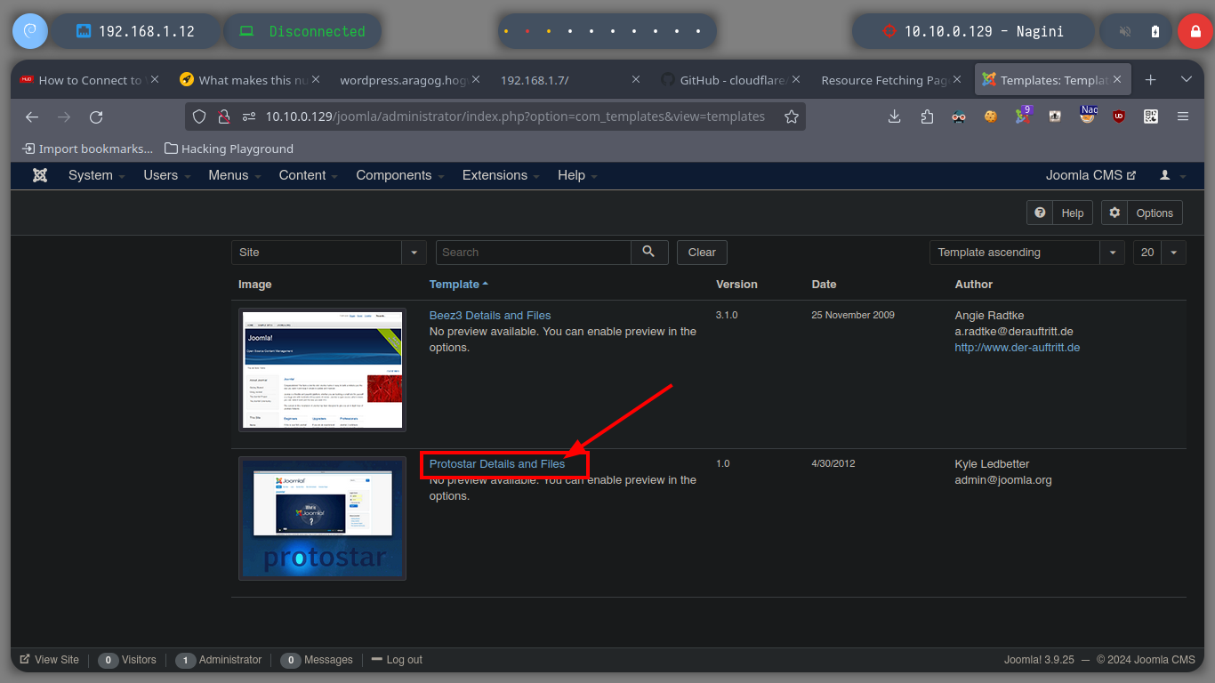Image resolution: width=1215 pixels, height=683 pixels.
Task: Click the red lock icon on the top bar
Action: 1195,31
